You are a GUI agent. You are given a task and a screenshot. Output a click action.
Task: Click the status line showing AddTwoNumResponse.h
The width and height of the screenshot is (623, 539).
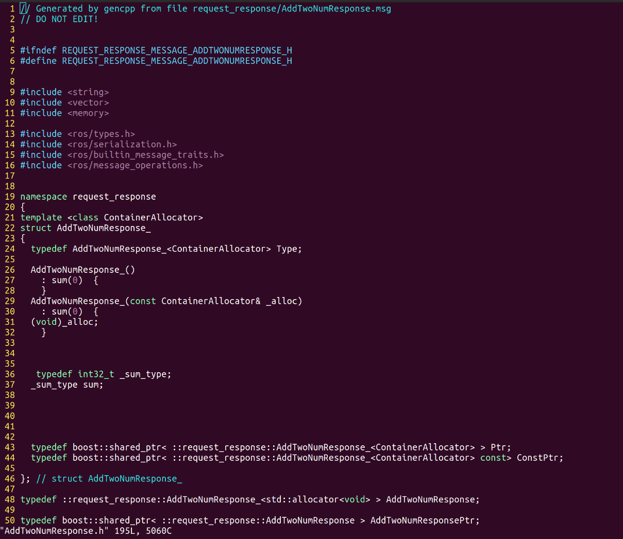click(86, 531)
